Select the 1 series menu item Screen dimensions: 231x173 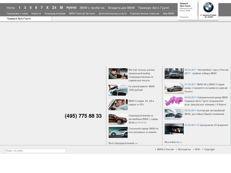point(19,8)
